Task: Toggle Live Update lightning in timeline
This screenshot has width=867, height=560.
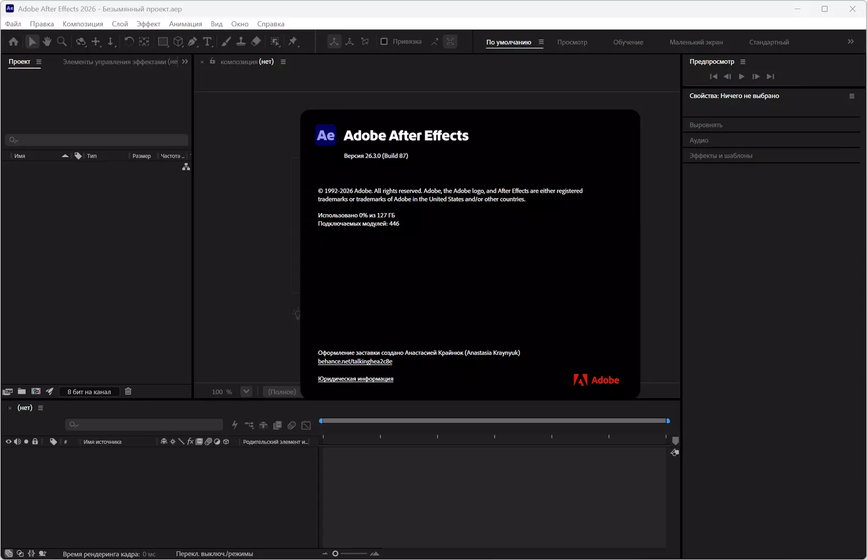Action: click(x=235, y=425)
